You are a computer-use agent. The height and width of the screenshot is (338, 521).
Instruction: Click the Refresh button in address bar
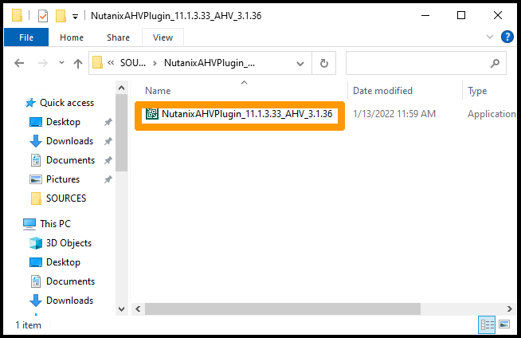coord(323,63)
